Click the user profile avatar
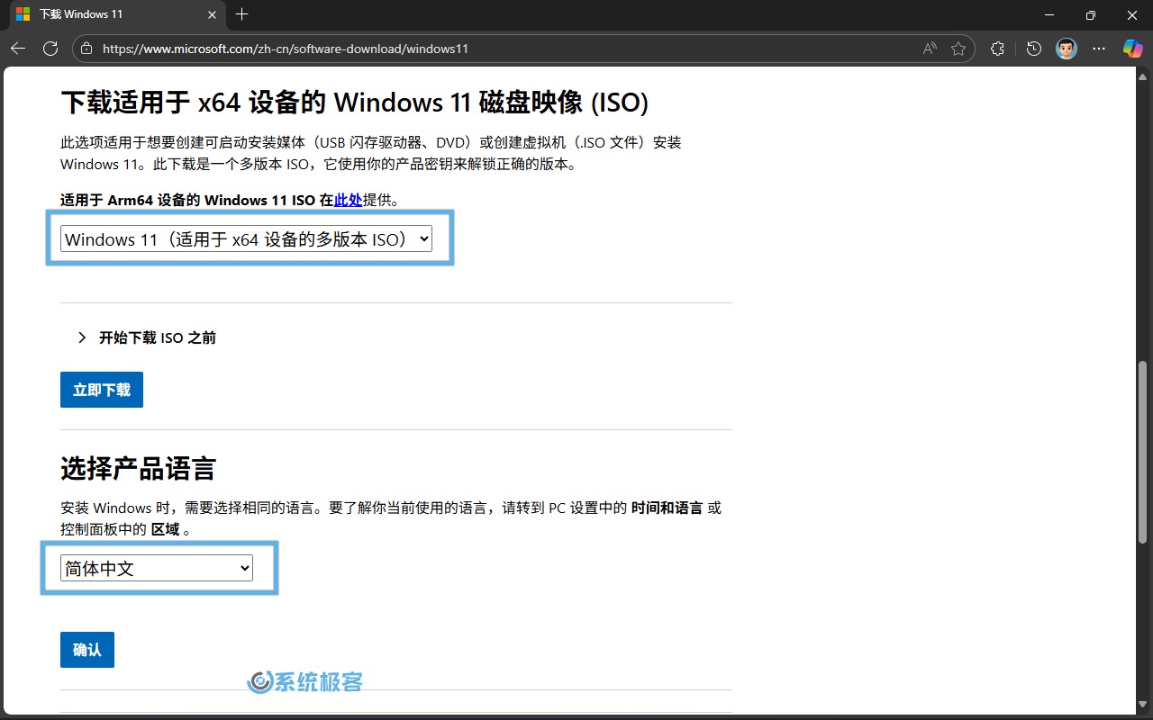Viewport: 1153px width, 720px height. pos(1066,49)
